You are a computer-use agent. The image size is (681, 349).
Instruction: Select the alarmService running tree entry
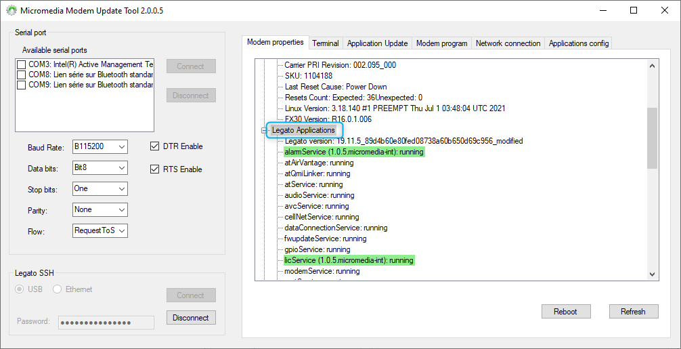pyautogui.click(x=353, y=152)
